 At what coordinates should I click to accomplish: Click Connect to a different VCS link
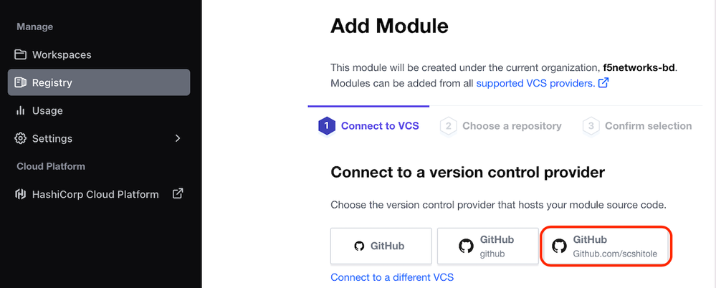pos(392,277)
